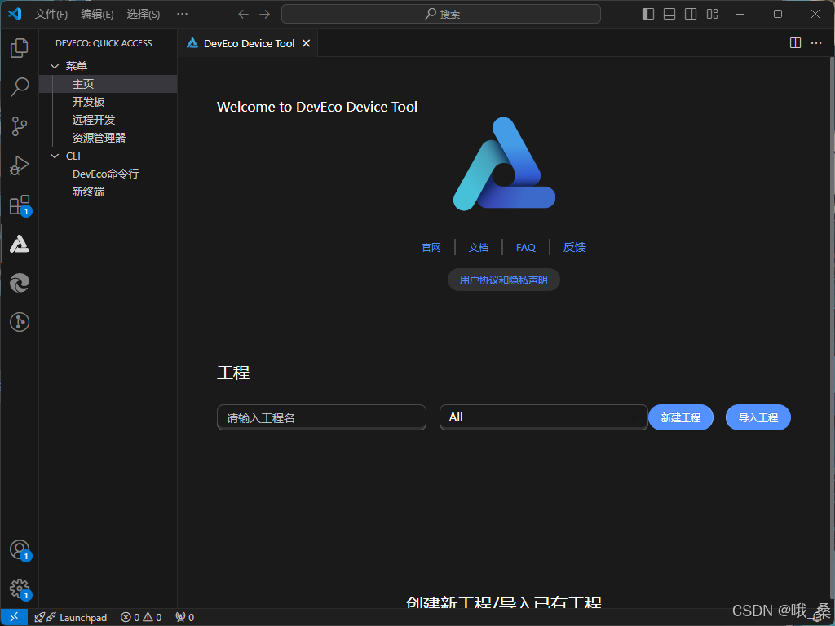Toggle secondary side bar layout icon

691,14
